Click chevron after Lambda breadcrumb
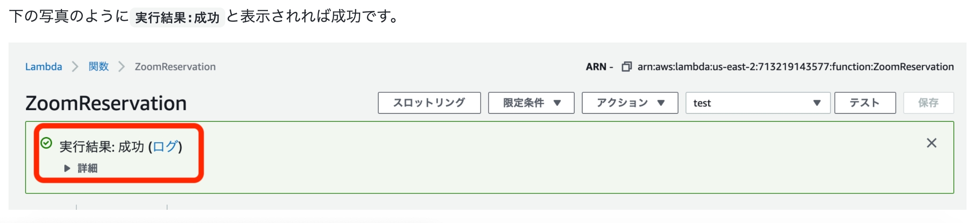 click(75, 67)
